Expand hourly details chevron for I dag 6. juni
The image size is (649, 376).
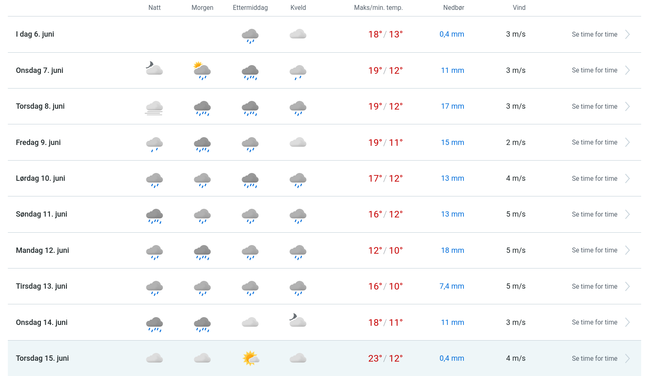627,35
